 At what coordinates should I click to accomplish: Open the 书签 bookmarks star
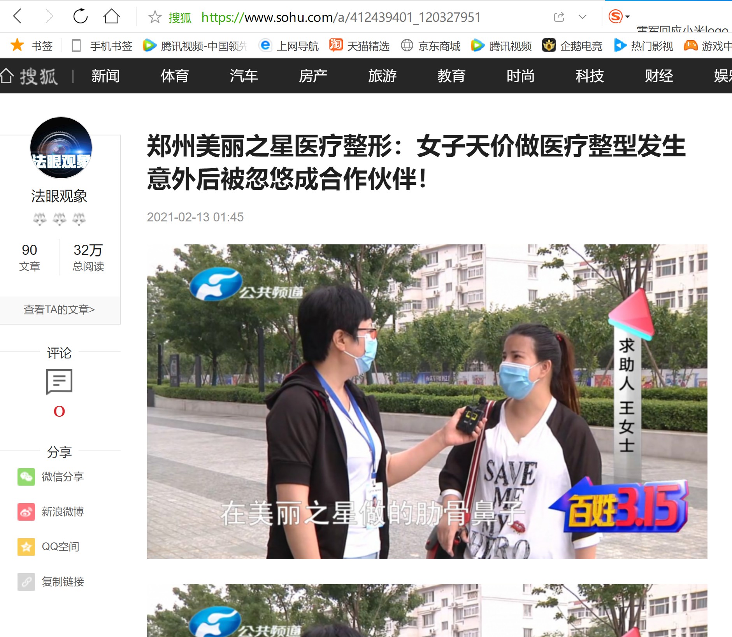31,46
